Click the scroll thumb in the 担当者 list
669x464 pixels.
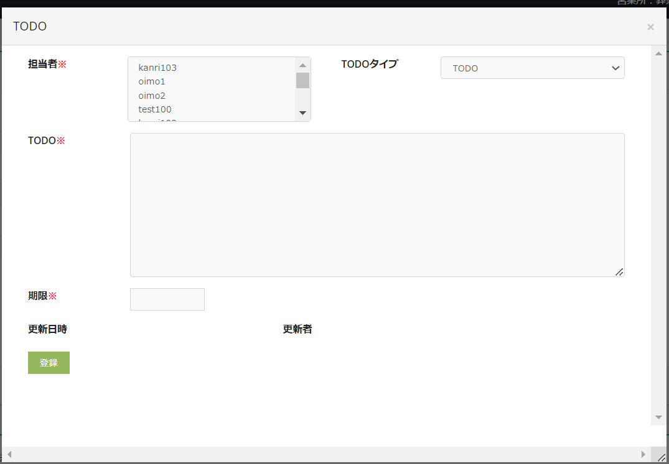(x=302, y=80)
